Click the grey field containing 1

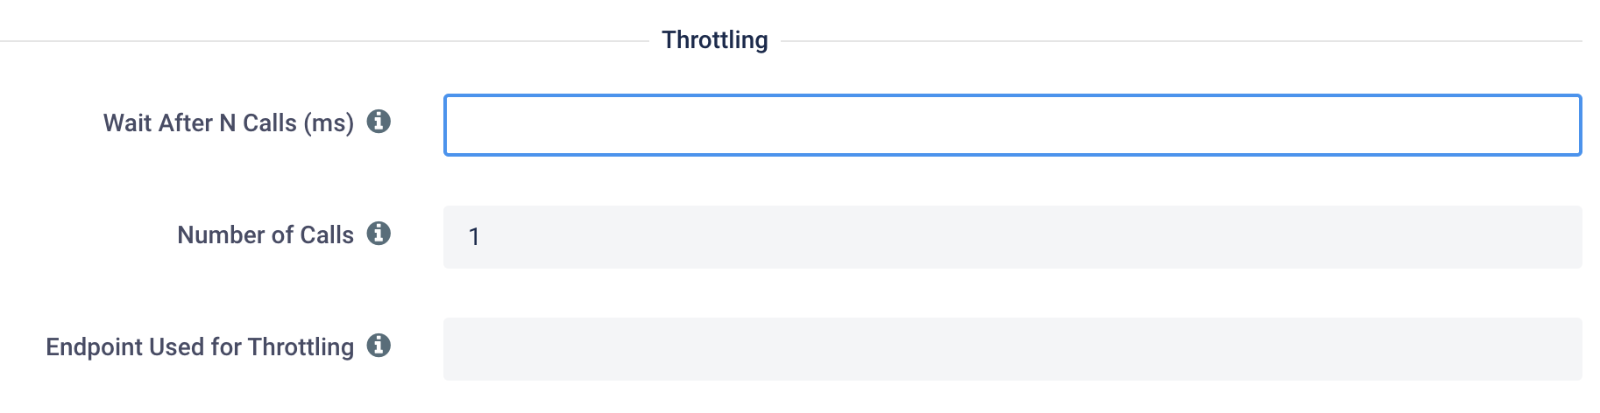[1012, 237]
